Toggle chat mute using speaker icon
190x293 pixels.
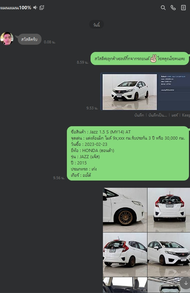(35, 8)
